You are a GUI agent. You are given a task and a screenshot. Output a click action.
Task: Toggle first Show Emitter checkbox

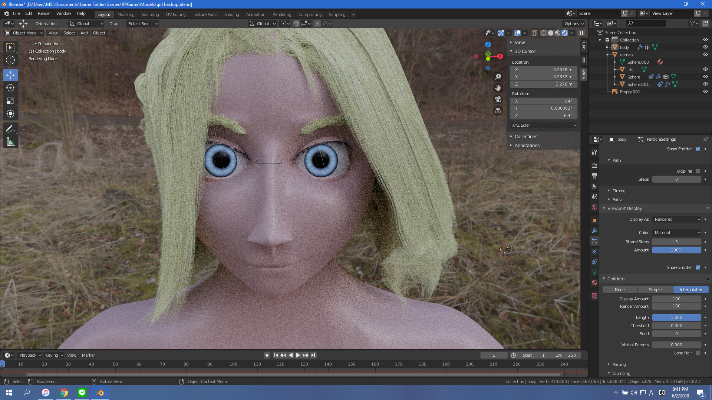[698, 149]
